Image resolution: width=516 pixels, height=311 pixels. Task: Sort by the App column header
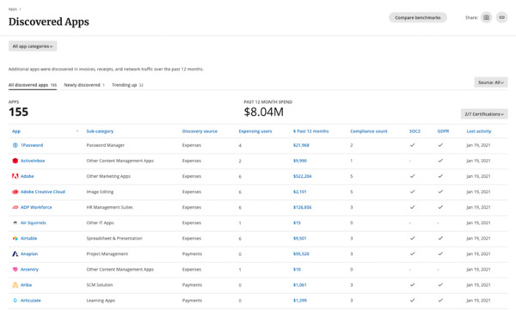[x=16, y=131]
